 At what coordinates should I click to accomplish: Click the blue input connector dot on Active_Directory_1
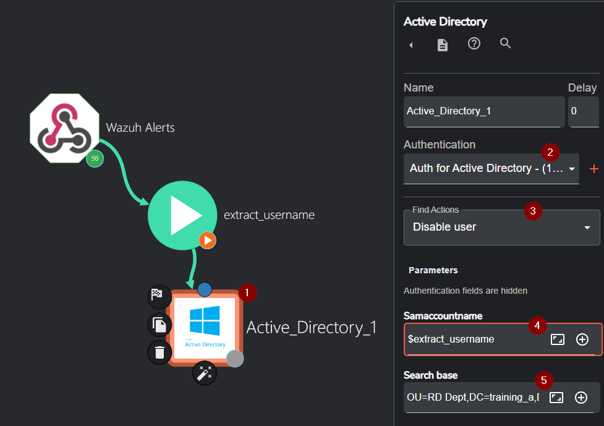tap(205, 289)
